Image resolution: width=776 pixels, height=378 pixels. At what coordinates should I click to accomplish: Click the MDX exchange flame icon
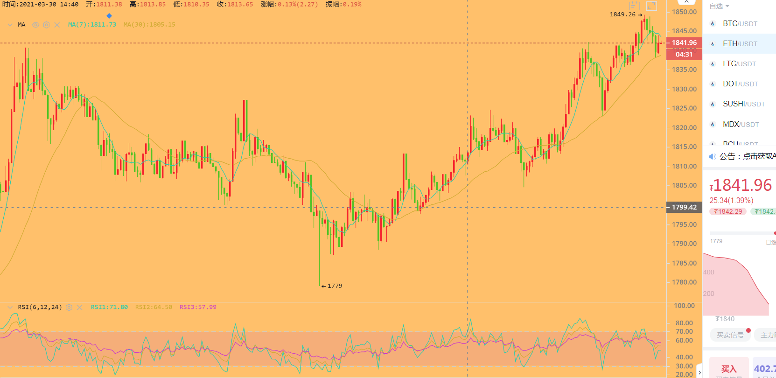pyautogui.click(x=713, y=125)
